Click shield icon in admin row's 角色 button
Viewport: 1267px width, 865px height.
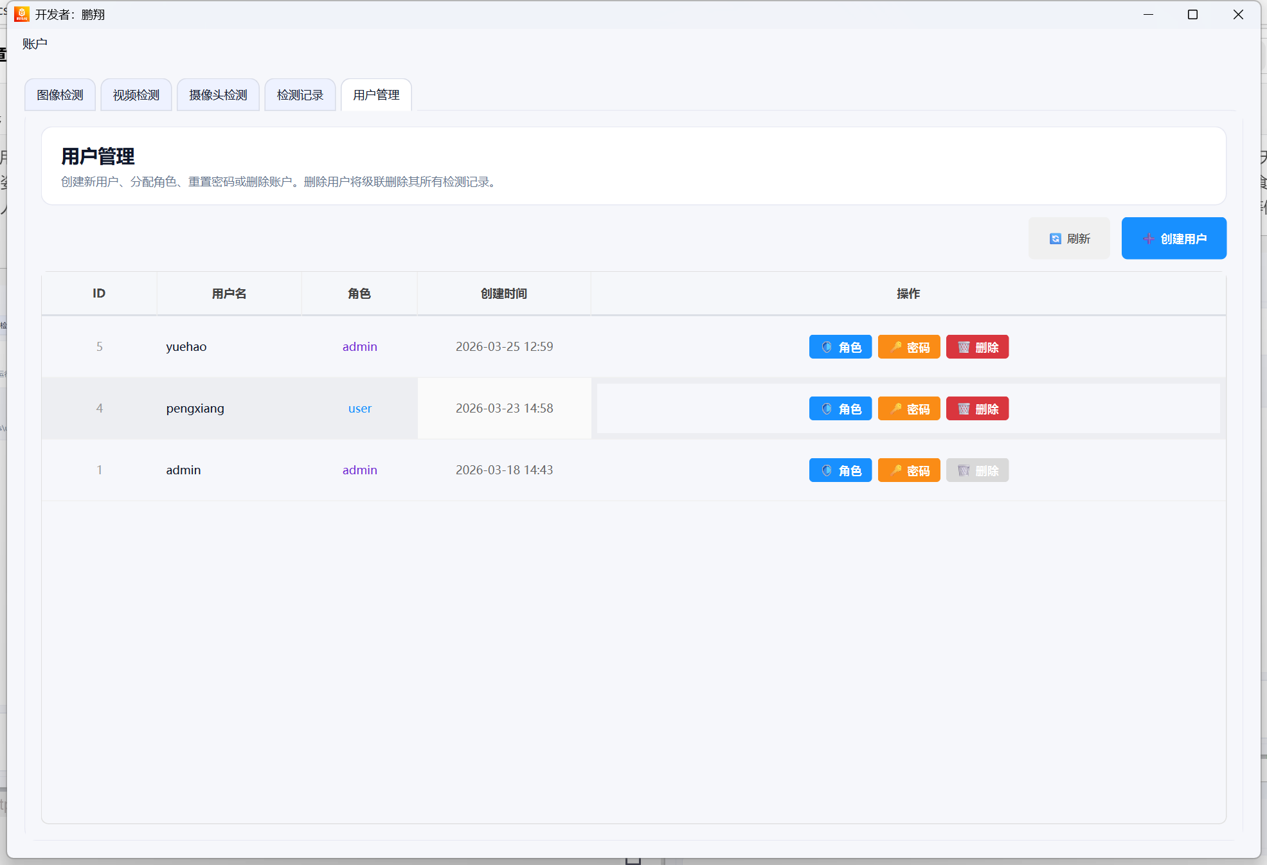[827, 470]
